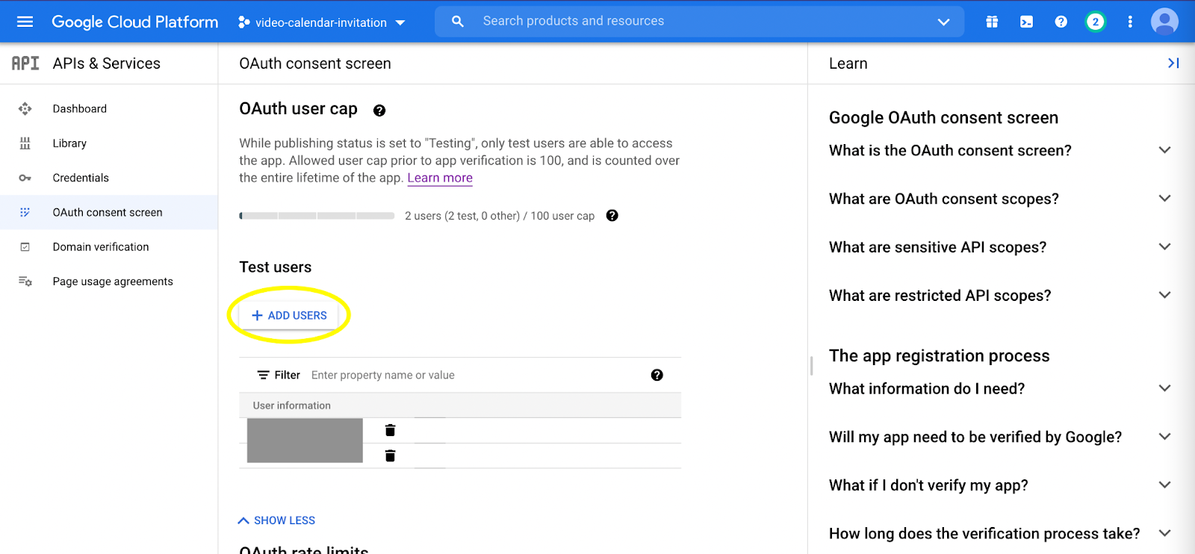Open the help question mark menu
Viewport: 1195px width, 554px height.
(1061, 22)
